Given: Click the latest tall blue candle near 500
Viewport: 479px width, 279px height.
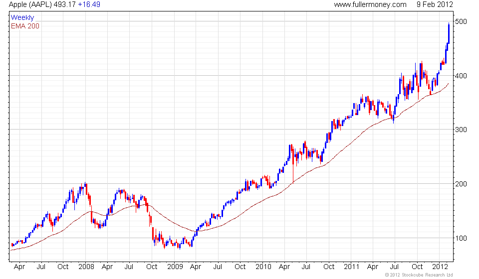Looking at the screenshot, I should pyautogui.click(x=449, y=33).
